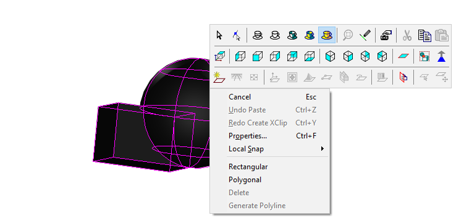456x223 pixels.
Task: Click the greyed plane with two points icon
Action: click(x=327, y=77)
